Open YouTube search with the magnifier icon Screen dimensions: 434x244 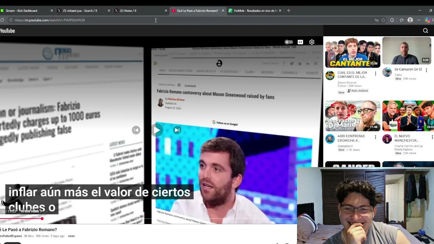426,31
